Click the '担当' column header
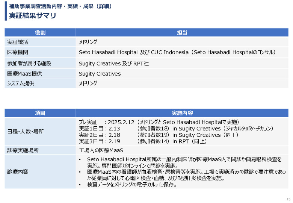 (x=182, y=33)
